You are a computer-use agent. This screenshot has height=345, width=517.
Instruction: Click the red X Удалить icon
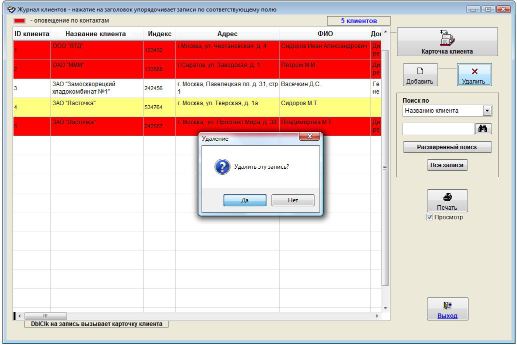coord(474,72)
